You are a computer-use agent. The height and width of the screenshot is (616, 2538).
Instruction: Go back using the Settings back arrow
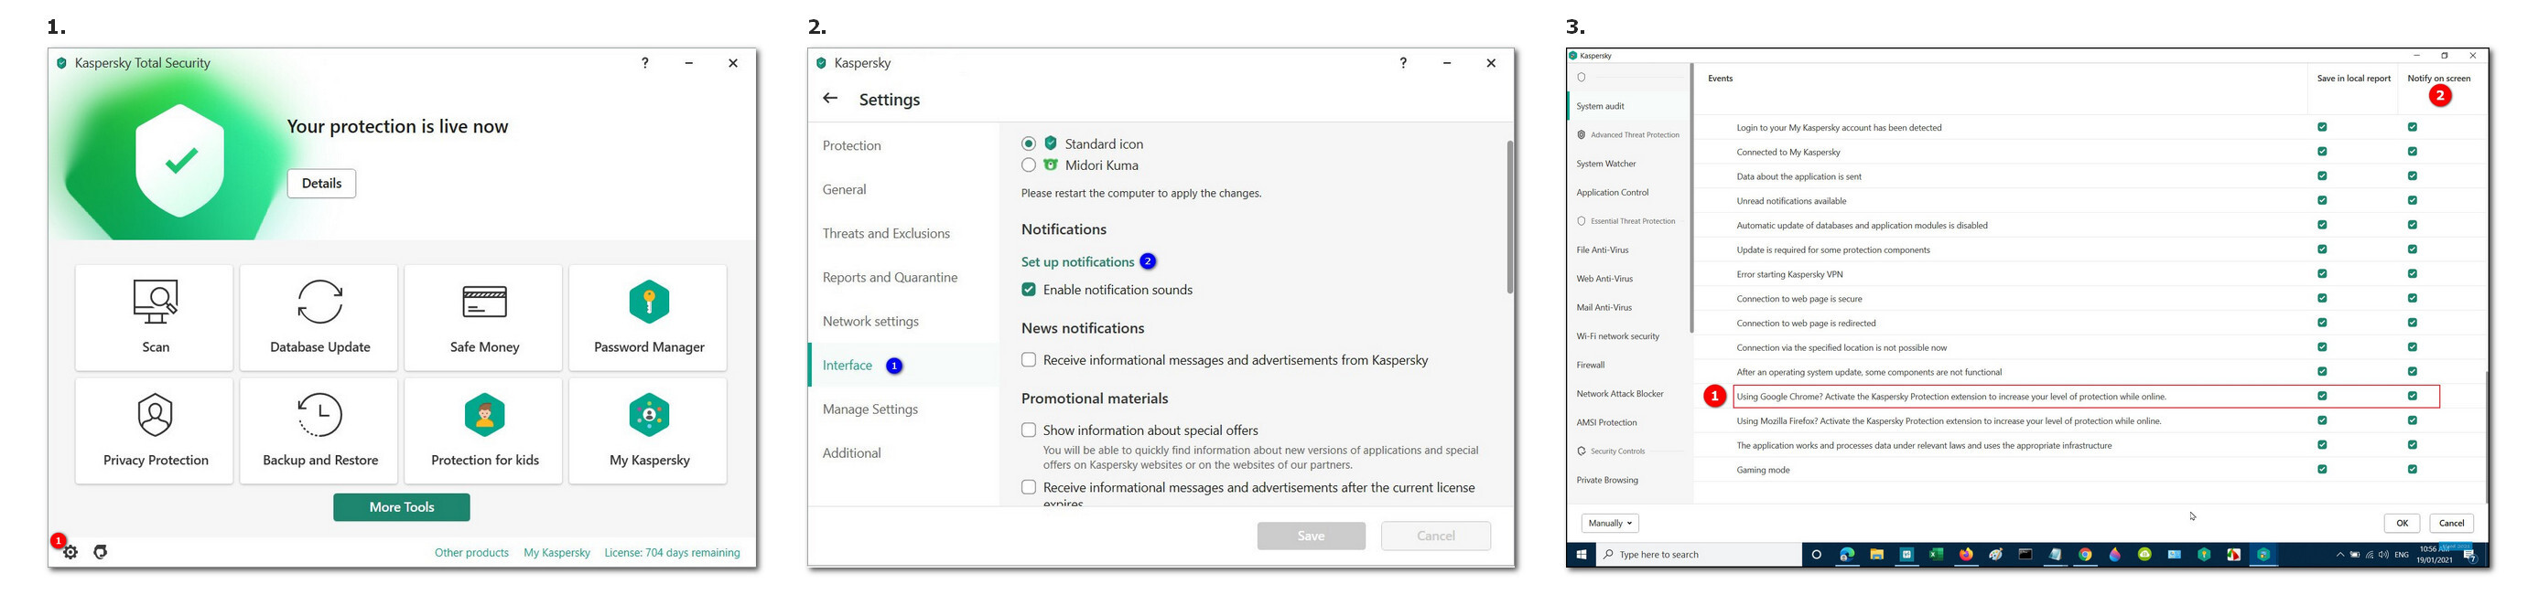click(830, 99)
